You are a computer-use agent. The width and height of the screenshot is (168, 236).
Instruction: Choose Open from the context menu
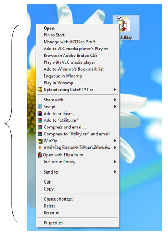(x=78, y=28)
